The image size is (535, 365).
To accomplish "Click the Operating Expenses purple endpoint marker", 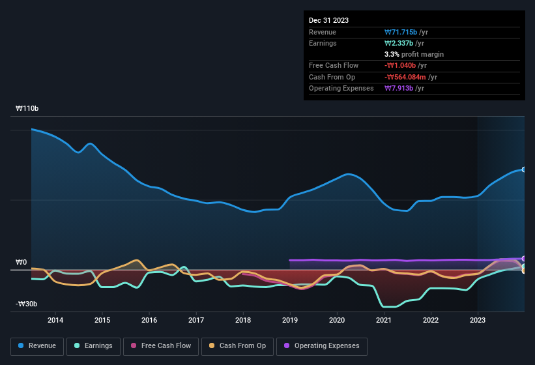I will [x=524, y=259].
